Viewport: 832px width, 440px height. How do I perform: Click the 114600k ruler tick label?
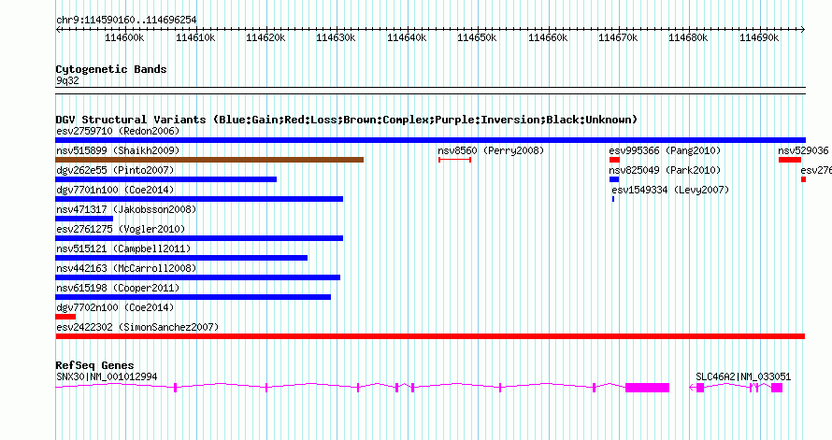point(124,37)
